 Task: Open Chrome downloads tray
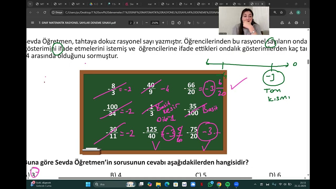click(x=291, y=12)
